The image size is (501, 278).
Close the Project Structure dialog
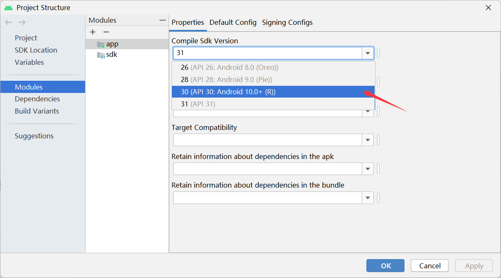point(488,8)
